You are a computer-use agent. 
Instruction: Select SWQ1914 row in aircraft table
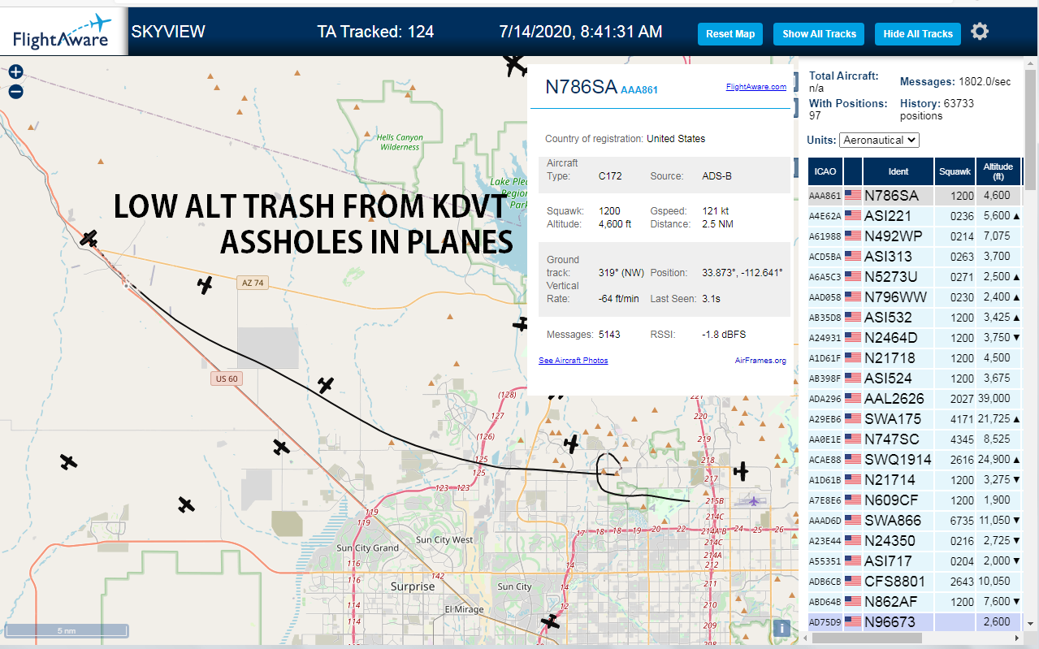[915, 460]
